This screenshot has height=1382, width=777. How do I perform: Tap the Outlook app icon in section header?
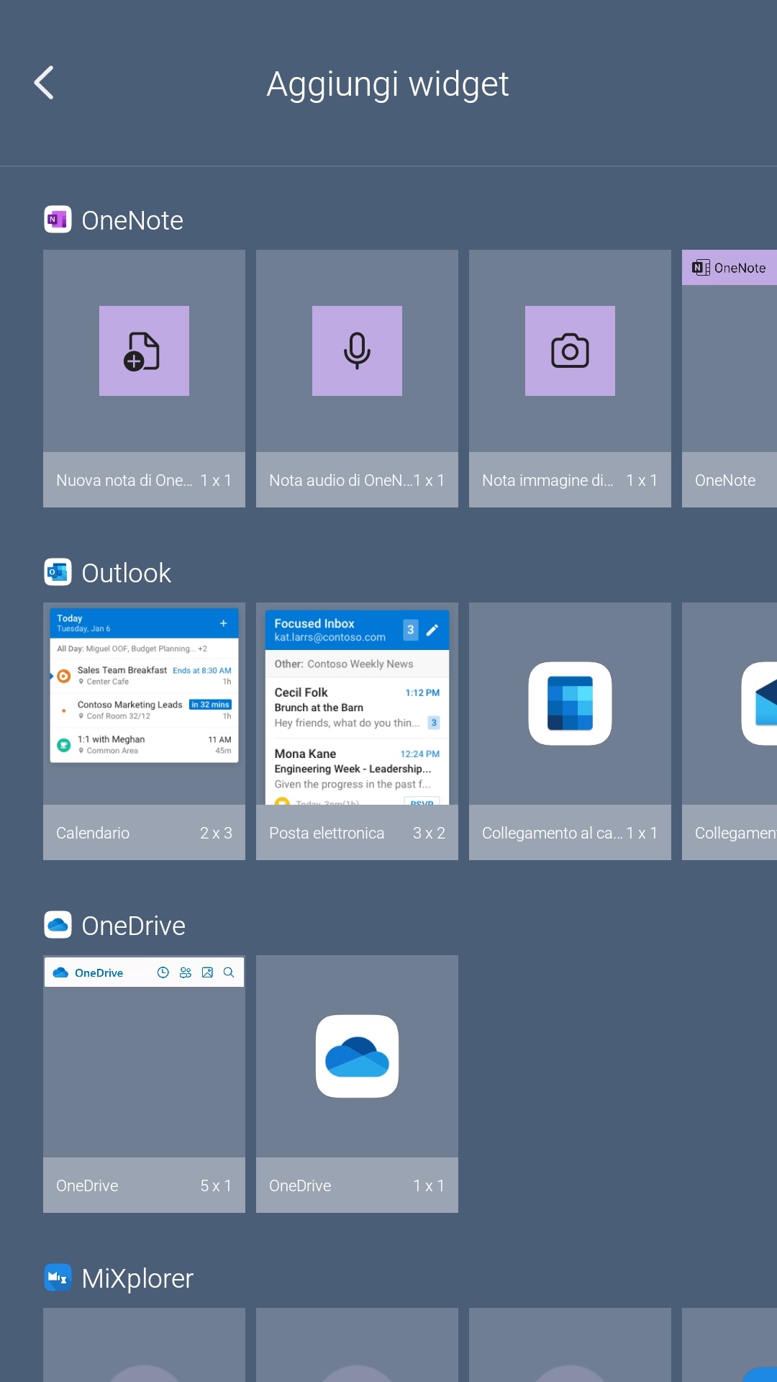point(58,572)
